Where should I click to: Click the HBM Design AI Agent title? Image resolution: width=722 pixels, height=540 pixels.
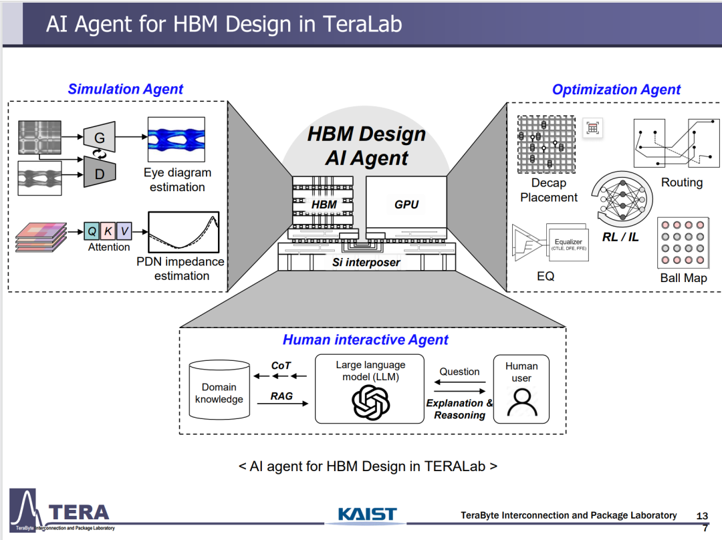[x=366, y=146]
